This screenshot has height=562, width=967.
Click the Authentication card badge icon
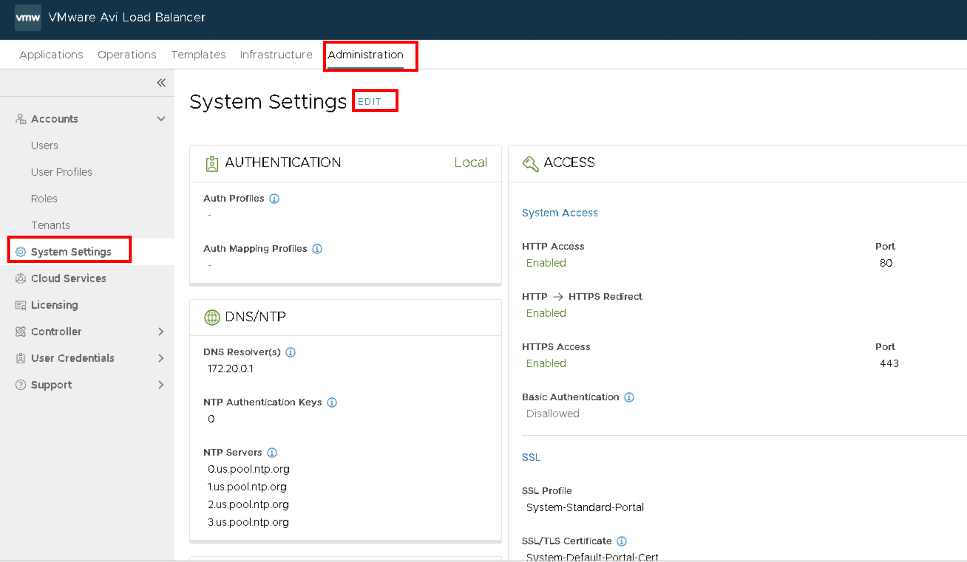[212, 164]
